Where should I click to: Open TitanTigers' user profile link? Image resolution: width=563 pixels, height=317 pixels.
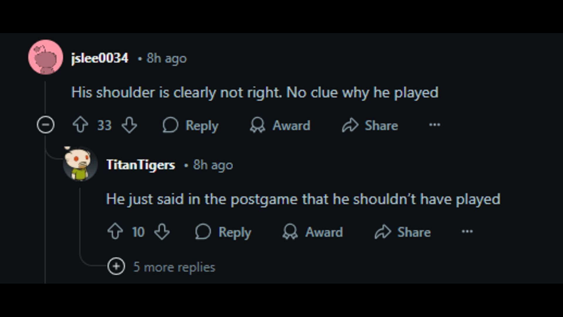[141, 165]
